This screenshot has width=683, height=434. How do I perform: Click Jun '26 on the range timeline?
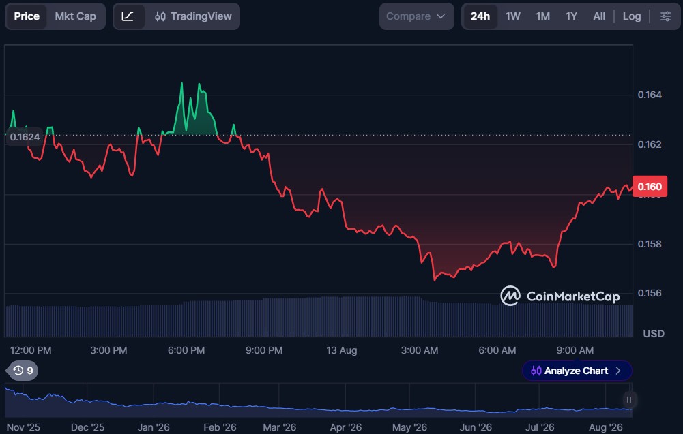pos(475,427)
